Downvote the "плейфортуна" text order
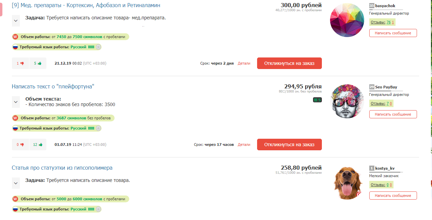 [20, 145]
